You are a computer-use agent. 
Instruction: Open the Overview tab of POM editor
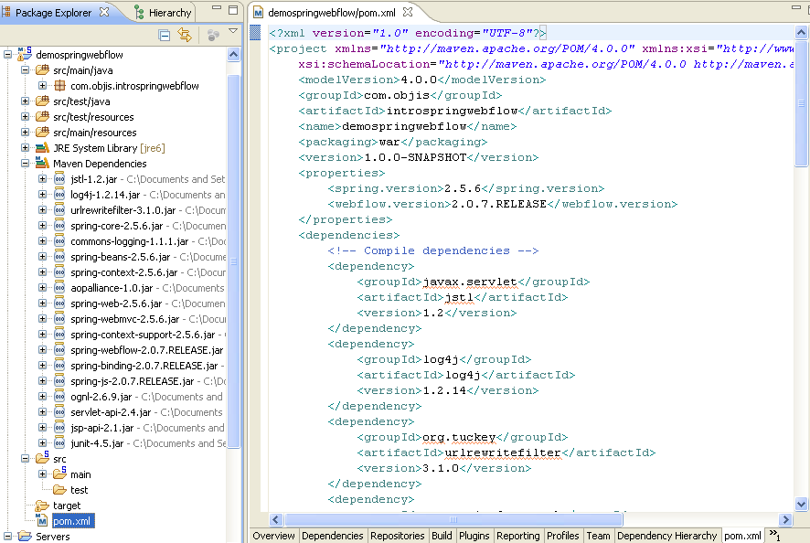tap(273, 536)
